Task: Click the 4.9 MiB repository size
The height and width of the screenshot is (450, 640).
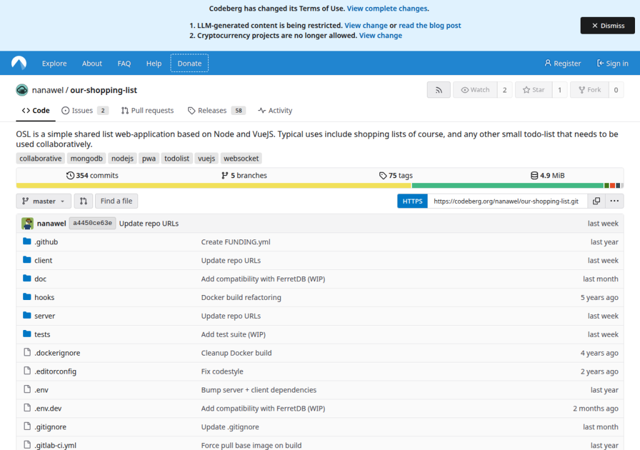Action: tap(547, 175)
